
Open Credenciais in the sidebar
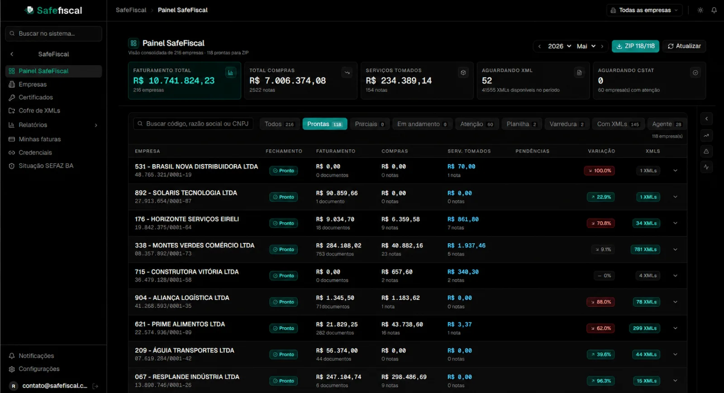(x=53, y=153)
